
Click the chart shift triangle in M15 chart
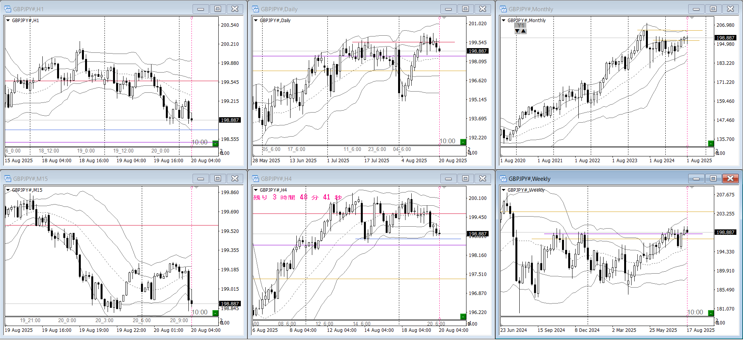(x=196, y=187)
